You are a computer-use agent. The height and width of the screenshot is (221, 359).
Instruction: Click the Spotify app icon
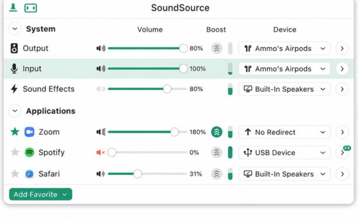(29, 152)
